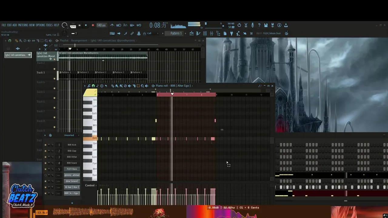The height and width of the screenshot is (218, 388).
Task: Mute the 808 HiHat channel LED
Action: point(45,157)
